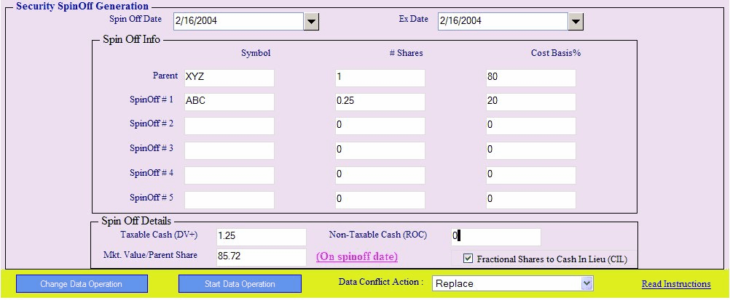Click the SpinOff # 5 Cost Basis% field
The image size is (730, 300).
pos(530,200)
